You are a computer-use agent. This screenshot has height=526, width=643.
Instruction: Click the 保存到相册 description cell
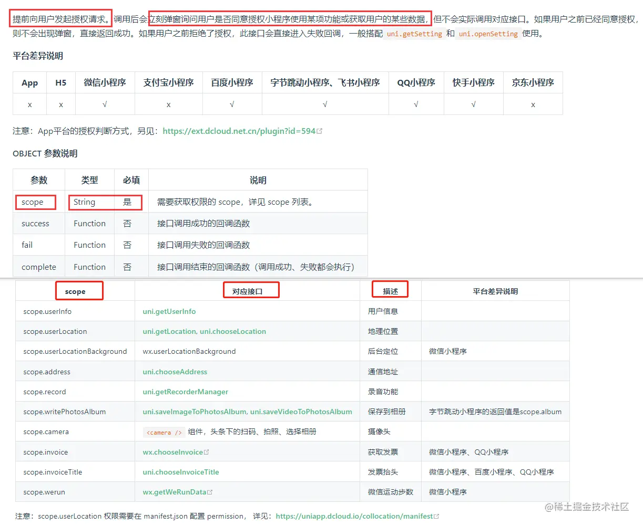point(391,412)
